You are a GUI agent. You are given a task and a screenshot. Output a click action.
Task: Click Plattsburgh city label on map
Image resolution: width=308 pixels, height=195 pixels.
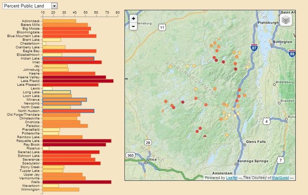(x=268, y=23)
